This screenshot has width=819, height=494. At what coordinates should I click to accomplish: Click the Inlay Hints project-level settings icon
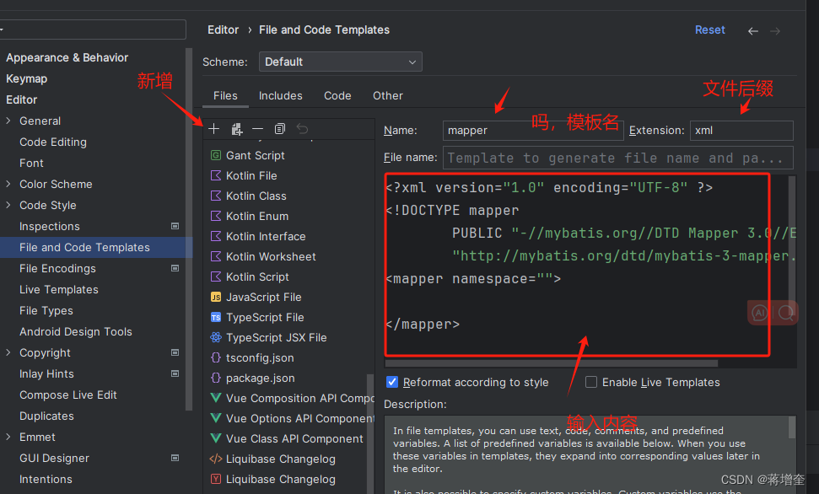[x=175, y=374]
